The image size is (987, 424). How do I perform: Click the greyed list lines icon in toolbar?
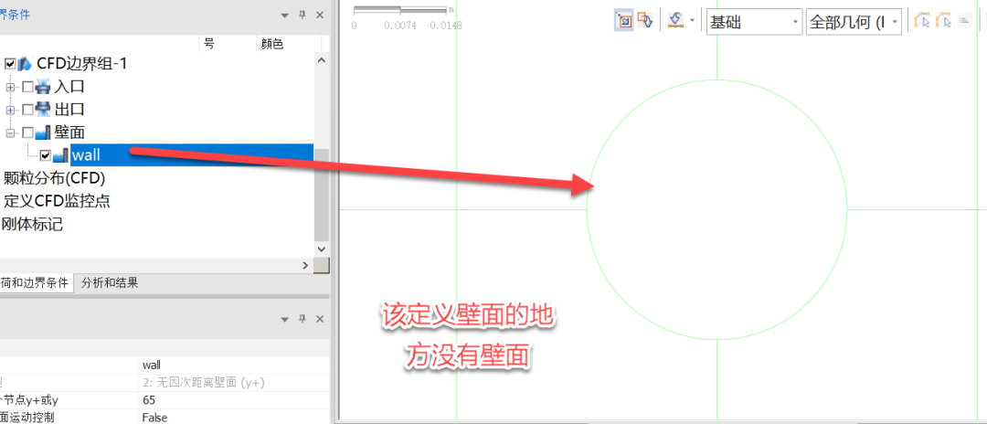964,21
